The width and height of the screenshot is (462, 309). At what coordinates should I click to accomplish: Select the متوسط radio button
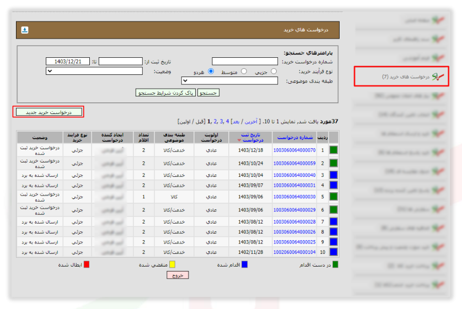[x=244, y=71]
